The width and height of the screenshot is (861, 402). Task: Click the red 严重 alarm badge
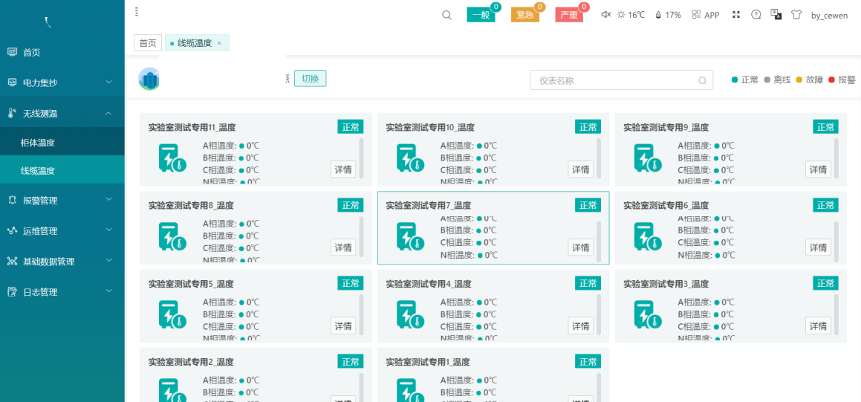coord(568,15)
